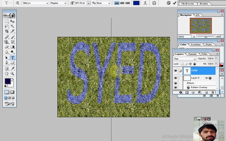Select the Rectangular Marquee tool
This screenshot has height=141, width=226.
pyautogui.click(x=7, y=22)
